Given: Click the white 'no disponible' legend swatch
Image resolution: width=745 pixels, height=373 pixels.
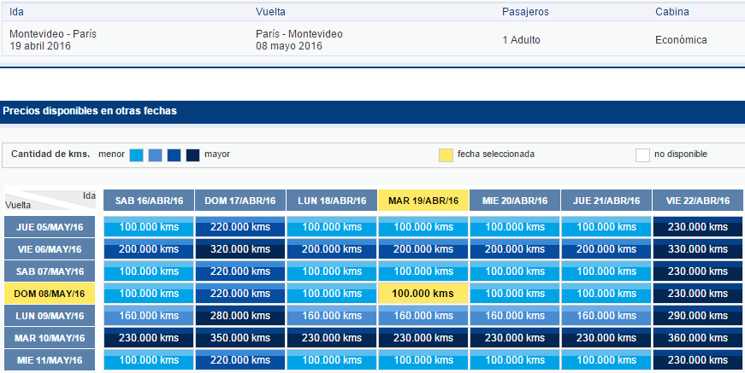Looking at the screenshot, I should [642, 155].
